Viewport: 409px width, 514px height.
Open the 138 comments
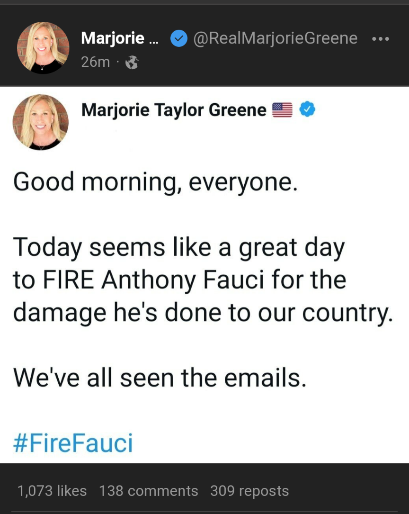pos(148,491)
